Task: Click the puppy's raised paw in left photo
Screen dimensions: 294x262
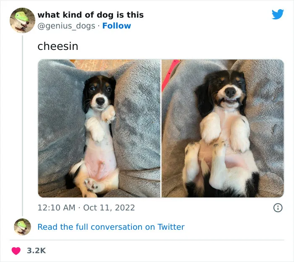Action: pyautogui.click(x=109, y=114)
